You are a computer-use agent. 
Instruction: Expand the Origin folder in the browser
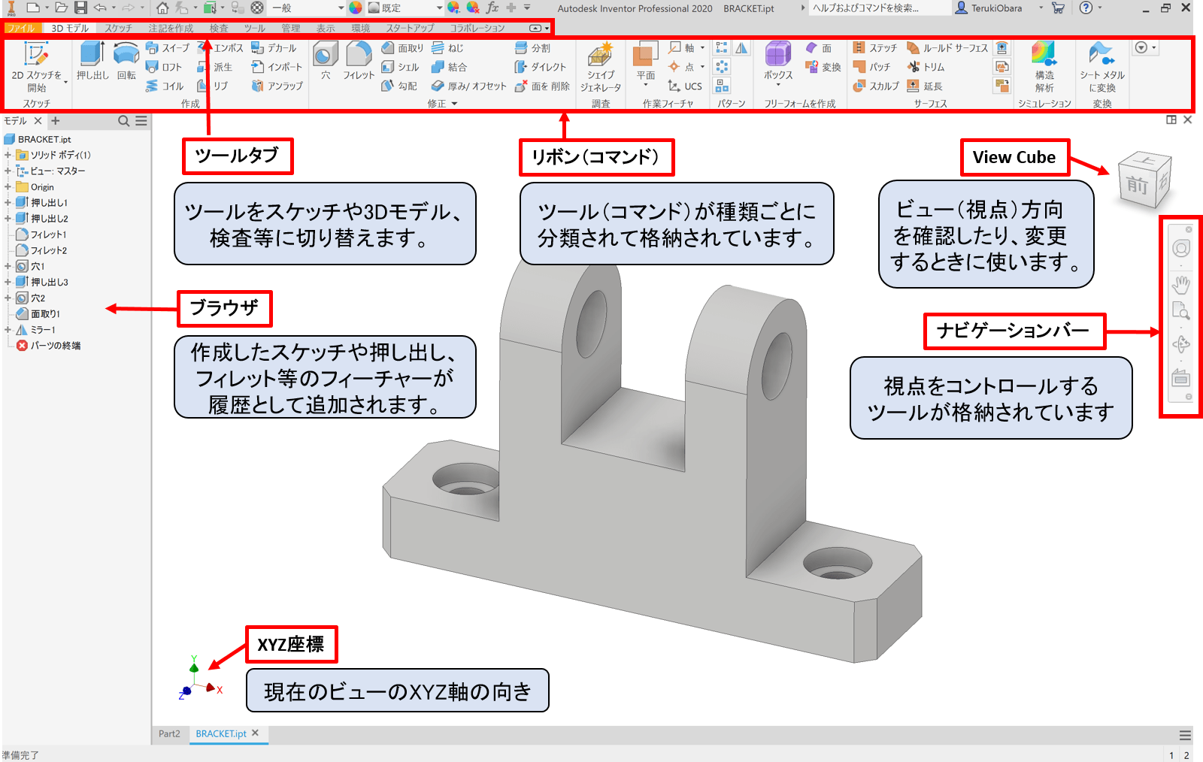(6, 186)
